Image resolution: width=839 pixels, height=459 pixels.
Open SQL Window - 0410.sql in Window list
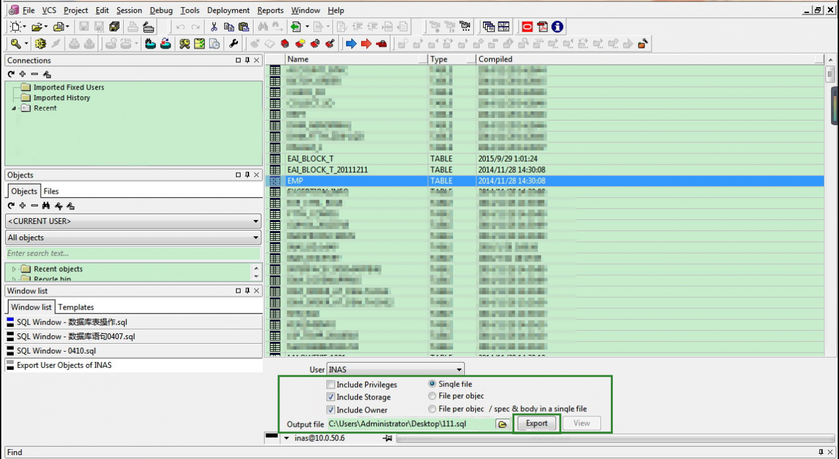click(134, 351)
